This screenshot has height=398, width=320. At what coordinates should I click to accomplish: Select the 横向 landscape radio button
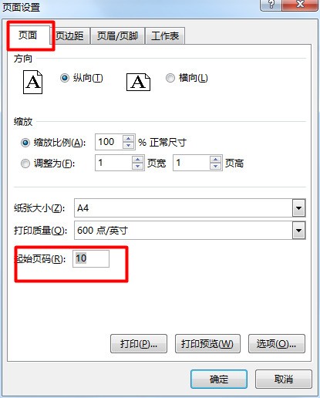pos(170,78)
